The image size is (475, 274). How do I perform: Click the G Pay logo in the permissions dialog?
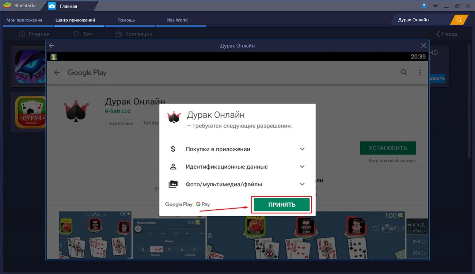pos(203,205)
